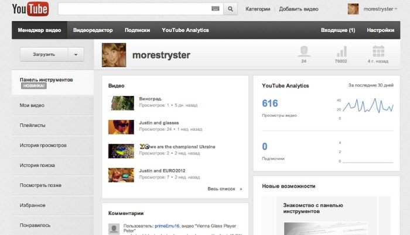Screen dimensions: 410x235
Task: Open История просмотров in sidebar
Action: point(53,146)
